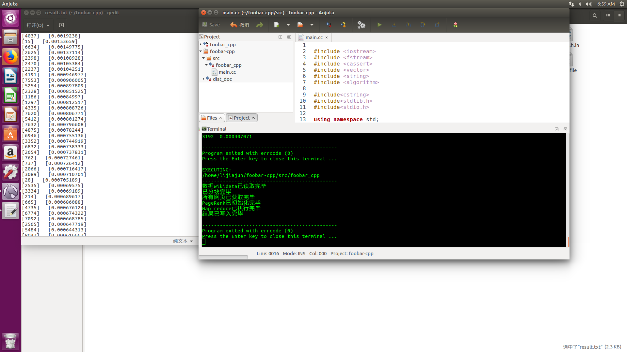Click the Build project gears icon

(361, 25)
